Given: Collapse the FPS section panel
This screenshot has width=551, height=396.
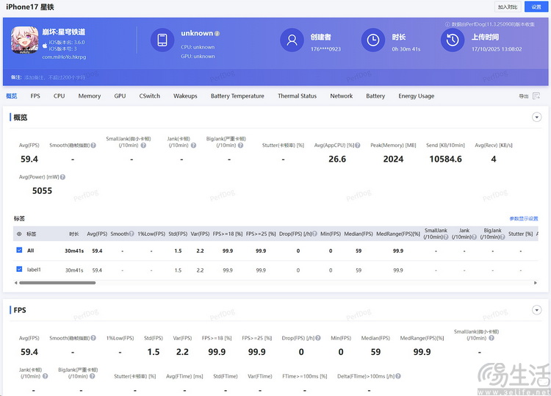Looking at the screenshot, I should pyautogui.click(x=536, y=310).
